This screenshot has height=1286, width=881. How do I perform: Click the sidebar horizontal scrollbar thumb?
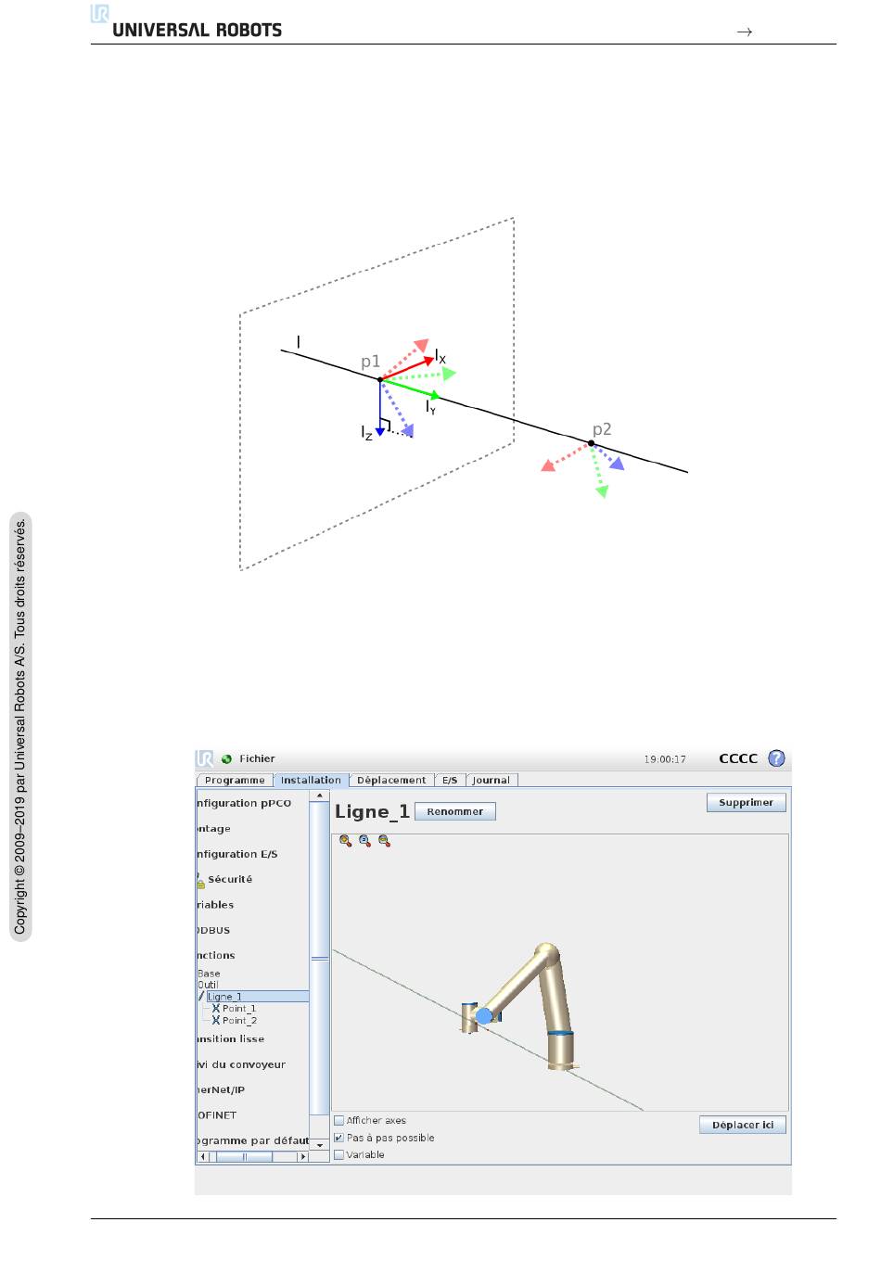[x=245, y=1157]
